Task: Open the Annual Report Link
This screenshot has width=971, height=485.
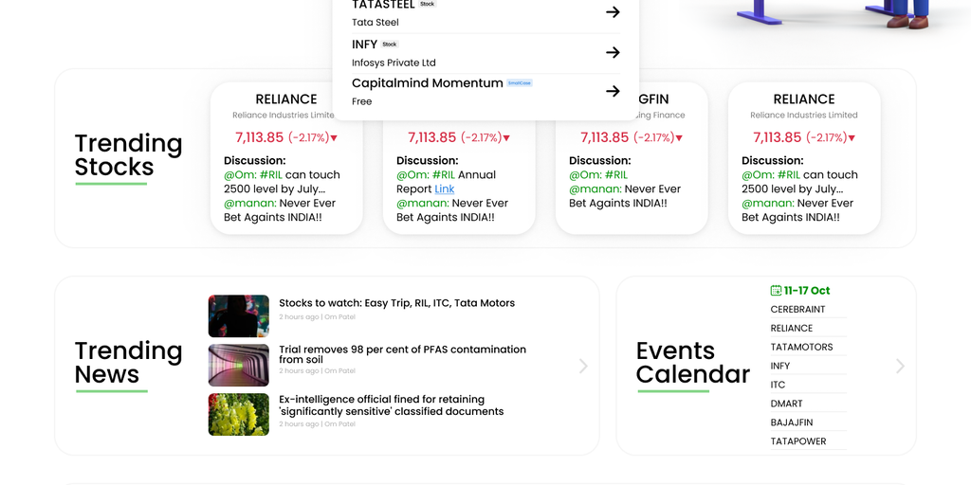Action: point(445,189)
